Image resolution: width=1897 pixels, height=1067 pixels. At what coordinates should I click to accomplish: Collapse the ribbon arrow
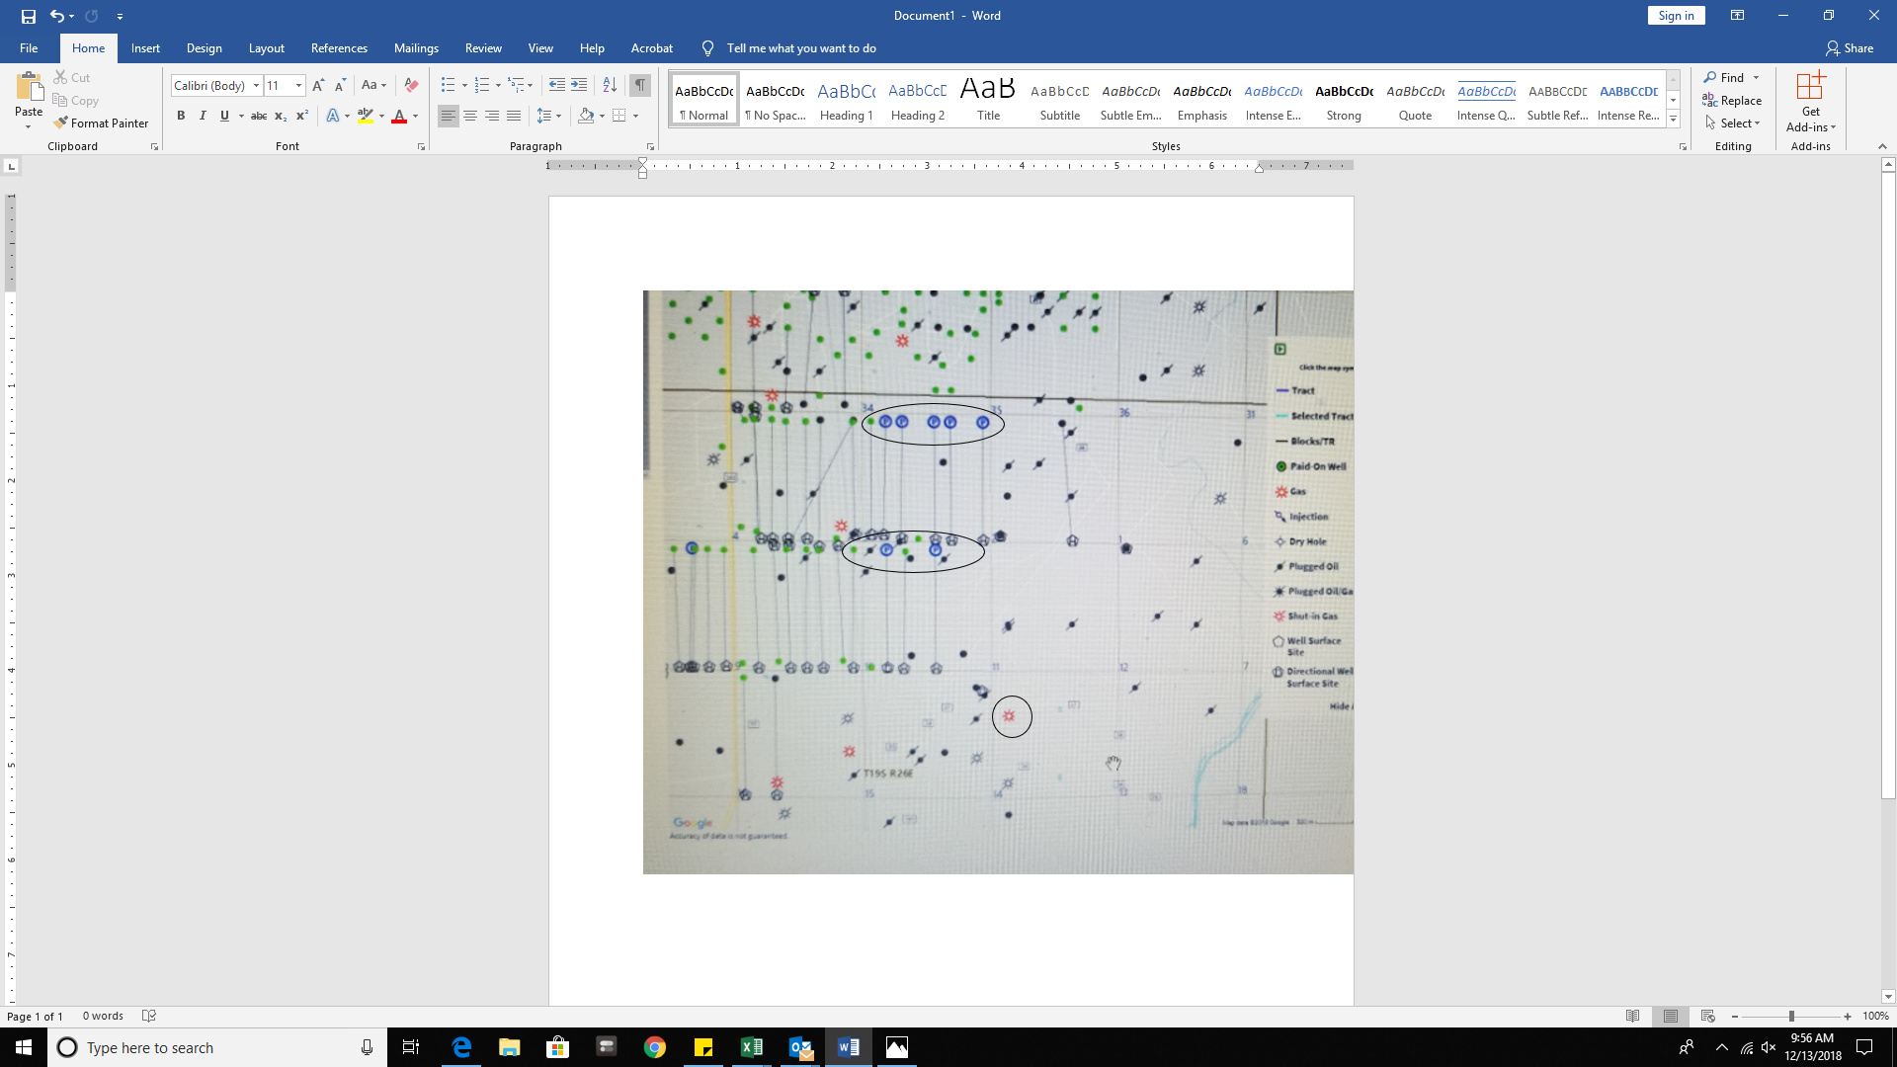(x=1882, y=146)
